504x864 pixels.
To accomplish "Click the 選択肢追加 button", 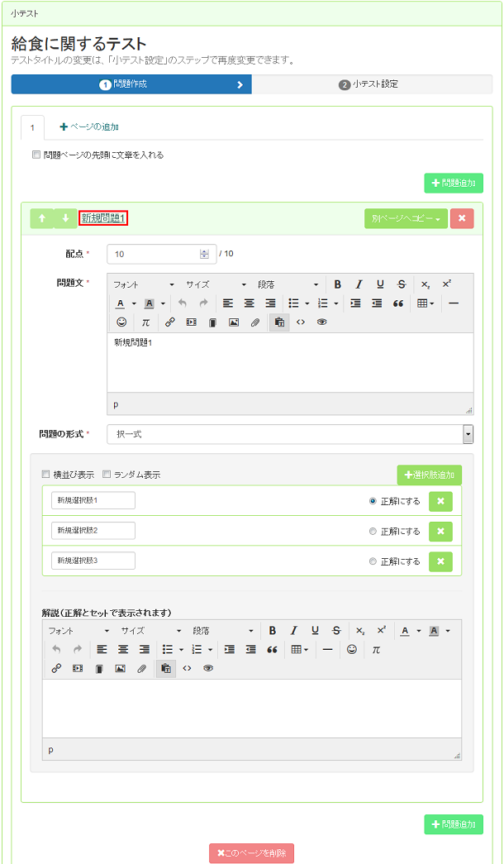I will point(430,475).
